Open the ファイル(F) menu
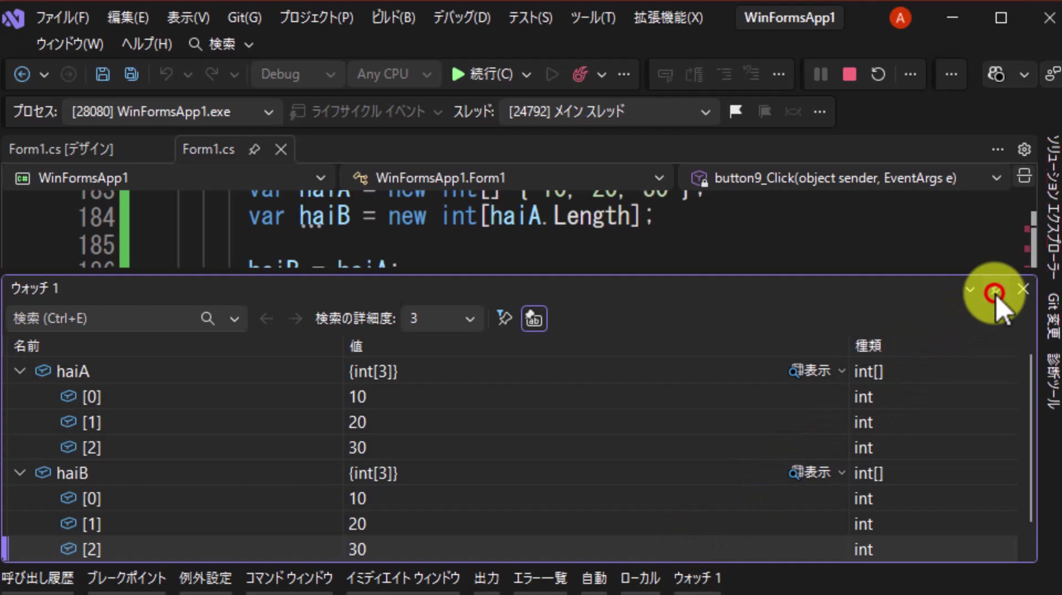Viewport: 1062px width, 595px height. (63, 18)
